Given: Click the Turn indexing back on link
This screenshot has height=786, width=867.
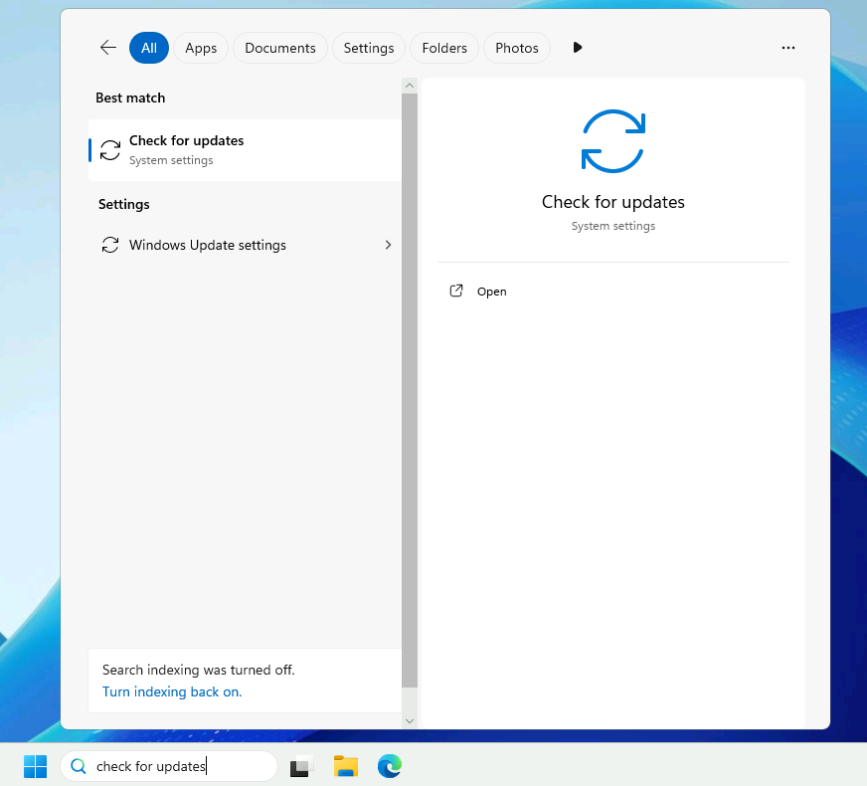Looking at the screenshot, I should coord(171,691).
